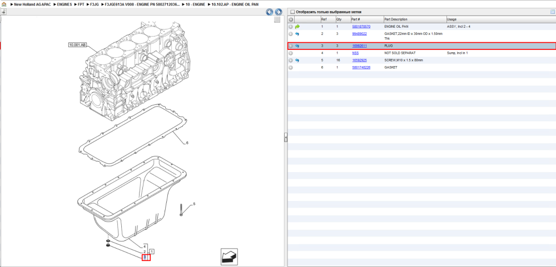The width and height of the screenshot is (556, 267).
Task: Select 'ENGINE OIL PAN' description text
Action: 397,27
